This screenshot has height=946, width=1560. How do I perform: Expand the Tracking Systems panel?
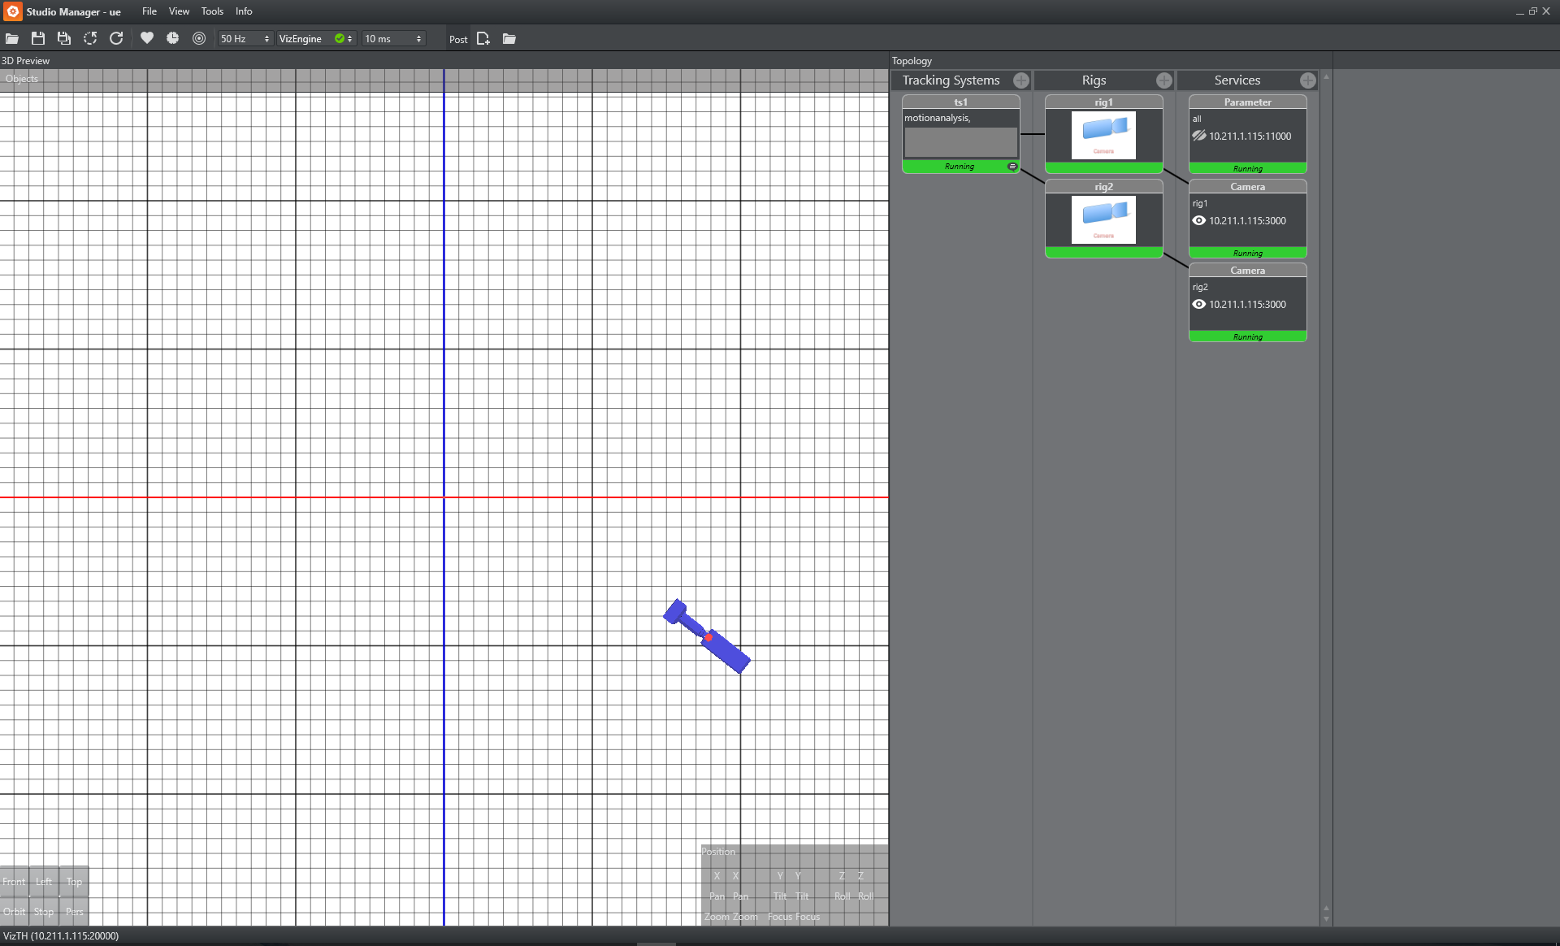(x=1020, y=79)
